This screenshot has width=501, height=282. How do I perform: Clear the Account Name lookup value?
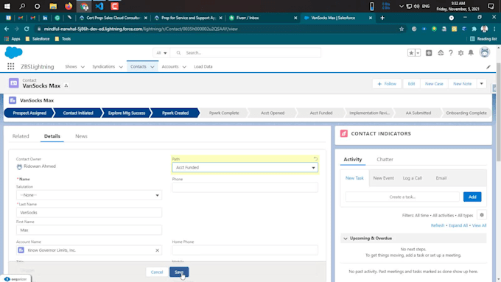pos(157,250)
